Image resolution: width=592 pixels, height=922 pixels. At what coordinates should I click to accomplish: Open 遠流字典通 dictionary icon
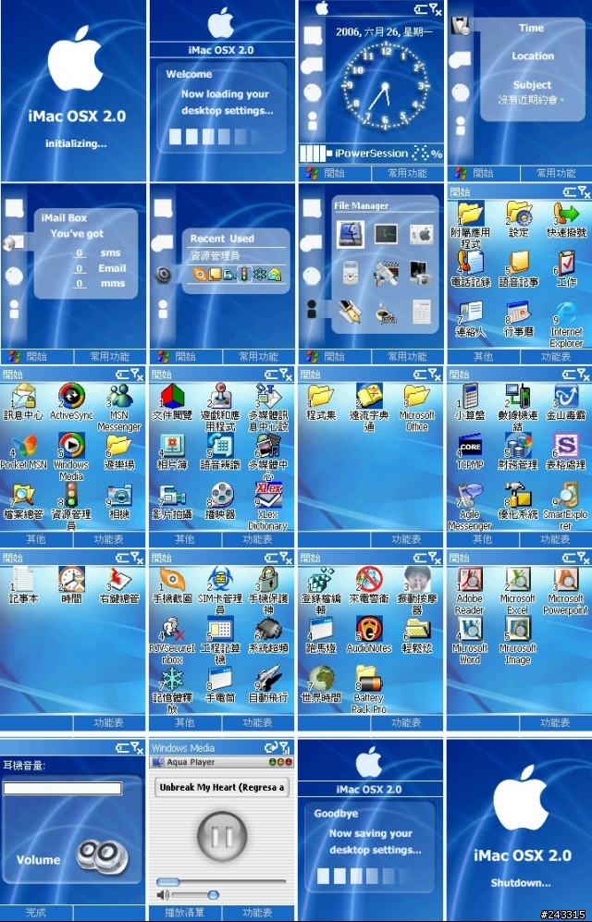[369, 397]
